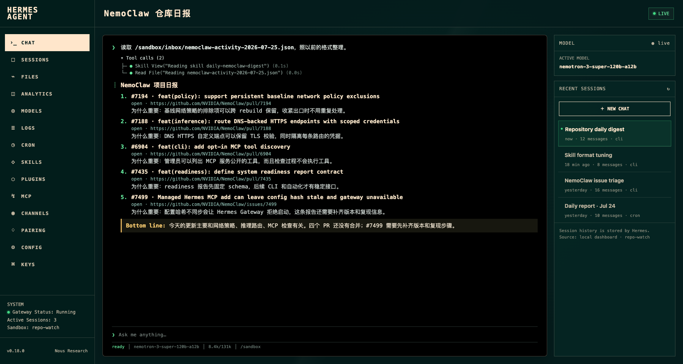Click the Skills diamond icon
This screenshot has height=364, width=683.
[13, 162]
